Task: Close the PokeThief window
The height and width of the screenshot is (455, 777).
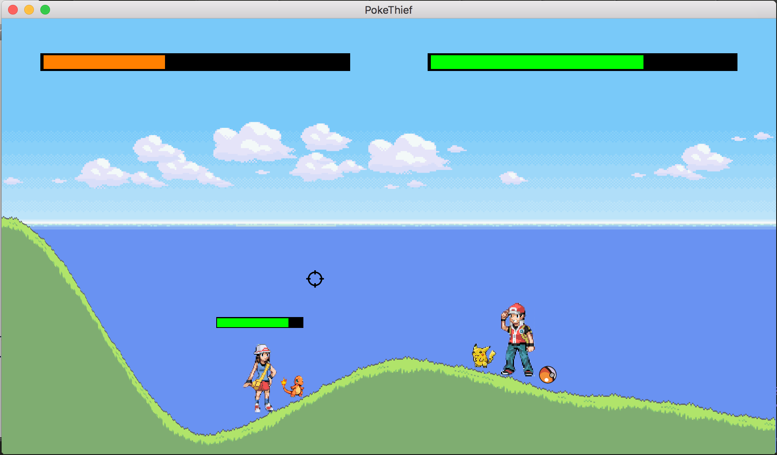Action: pyautogui.click(x=13, y=10)
